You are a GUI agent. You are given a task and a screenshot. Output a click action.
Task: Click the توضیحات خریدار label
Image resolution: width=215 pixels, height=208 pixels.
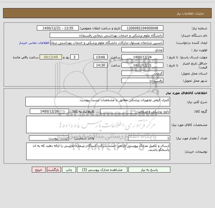click(x=196, y=152)
